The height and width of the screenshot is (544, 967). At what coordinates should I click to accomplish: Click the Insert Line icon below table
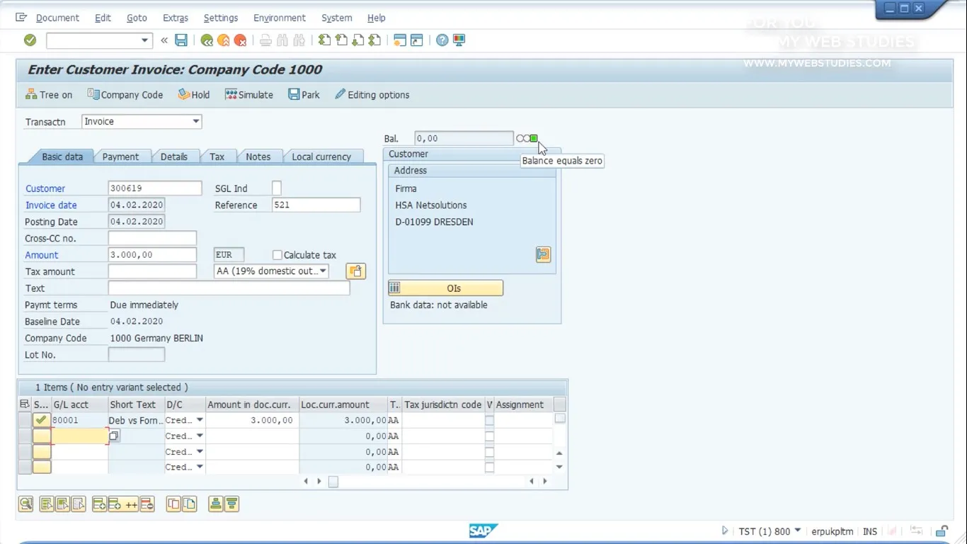(x=99, y=504)
